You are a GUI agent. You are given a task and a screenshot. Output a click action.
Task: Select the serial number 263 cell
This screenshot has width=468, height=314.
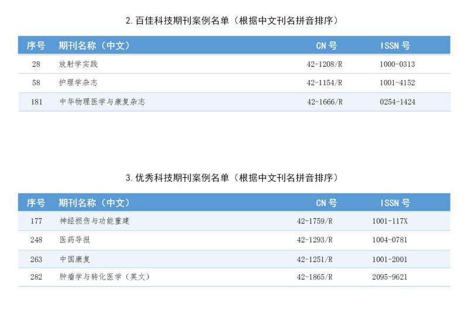coord(36,259)
